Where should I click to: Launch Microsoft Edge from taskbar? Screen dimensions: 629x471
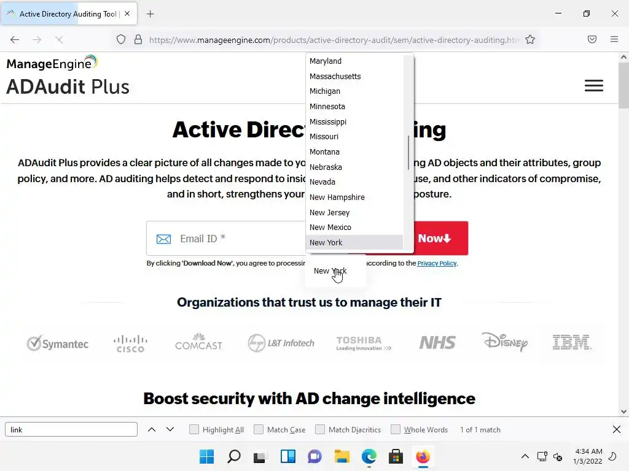pyautogui.click(x=369, y=456)
